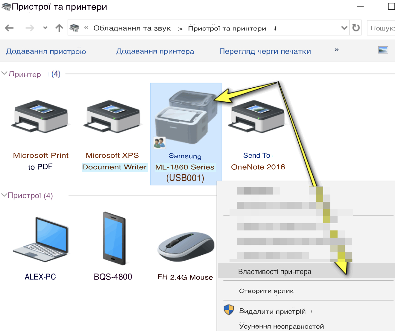Select the Microsoft Print to PDF printer icon
Viewport: 395px width, 331px height.
point(41,117)
